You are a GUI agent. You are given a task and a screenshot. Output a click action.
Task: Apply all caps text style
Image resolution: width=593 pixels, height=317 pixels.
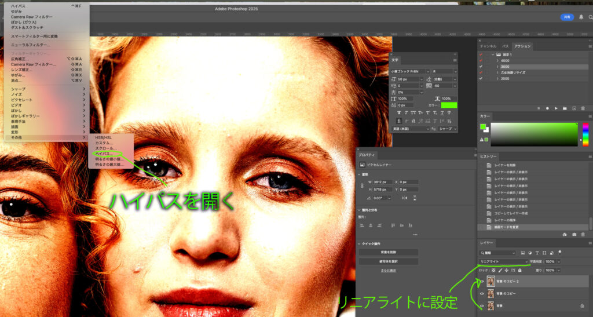pos(413,113)
